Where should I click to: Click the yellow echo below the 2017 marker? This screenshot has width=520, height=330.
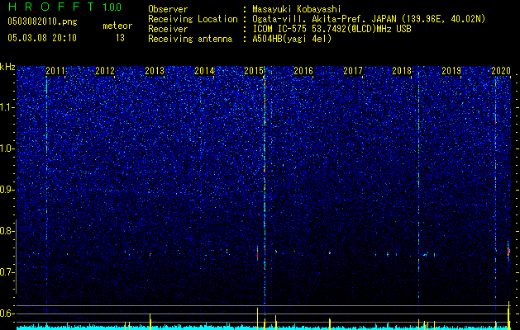pyautogui.click(x=330, y=253)
